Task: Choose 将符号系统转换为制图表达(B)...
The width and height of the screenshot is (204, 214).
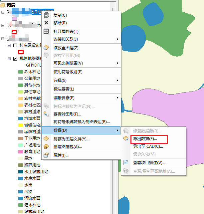Action: click(x=82, y=121)
